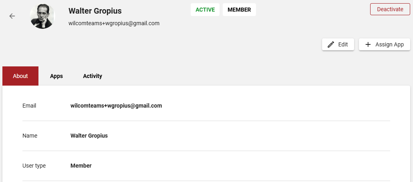Switch to the About tab
The image size is (413, 182).
pyautogui.click(x=20, y=76)
